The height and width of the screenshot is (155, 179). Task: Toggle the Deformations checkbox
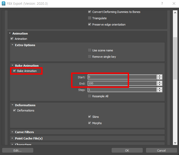[x=14, y=110]
